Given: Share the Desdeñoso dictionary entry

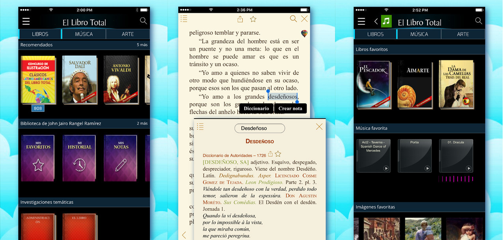Looking at the screenshot, I should coord(270,154).
